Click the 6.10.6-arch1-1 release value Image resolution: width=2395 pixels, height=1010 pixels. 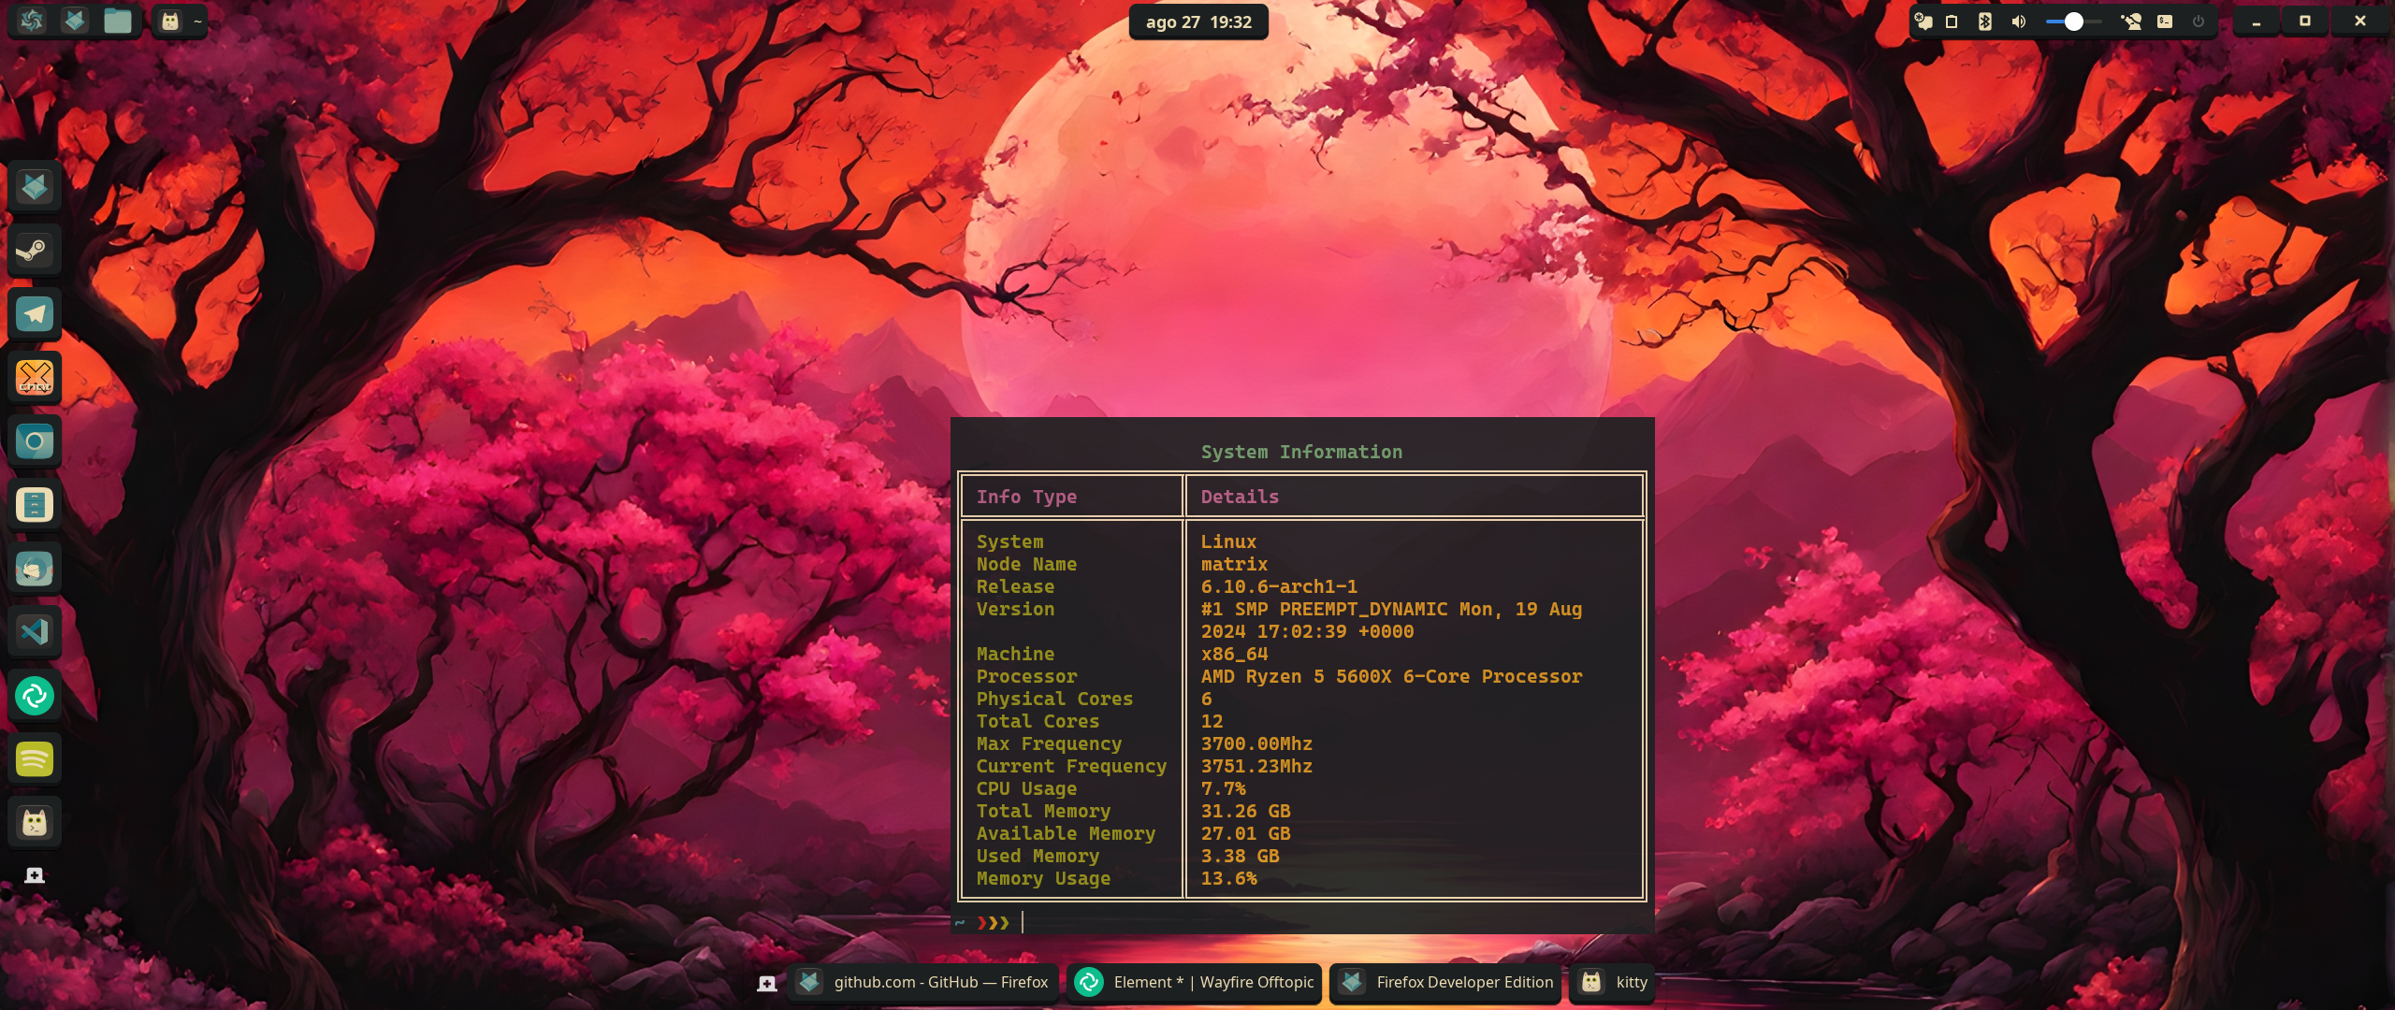click(1279, 586)
